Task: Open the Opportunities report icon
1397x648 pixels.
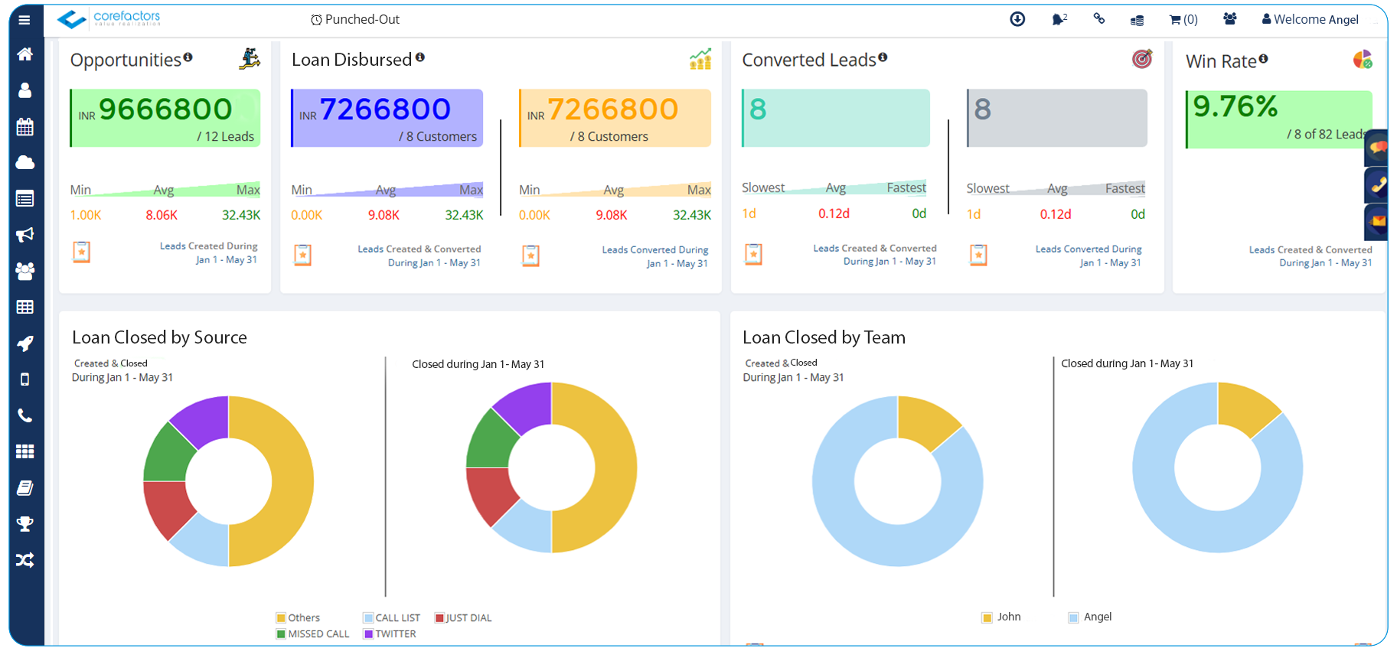Action: pyautogui.click(x=81, y=252)
